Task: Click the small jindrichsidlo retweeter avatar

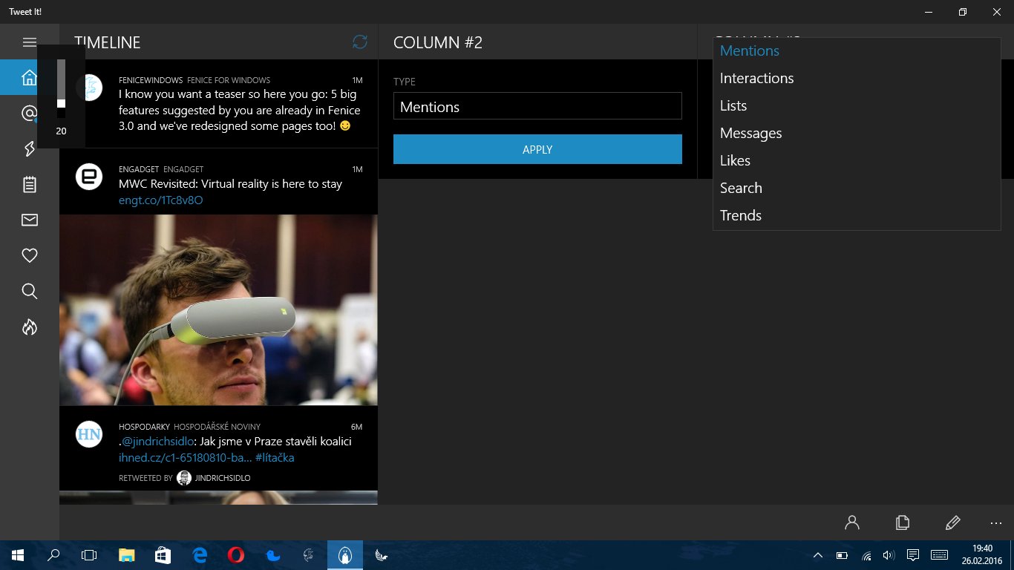Action: tap(184, 478)
